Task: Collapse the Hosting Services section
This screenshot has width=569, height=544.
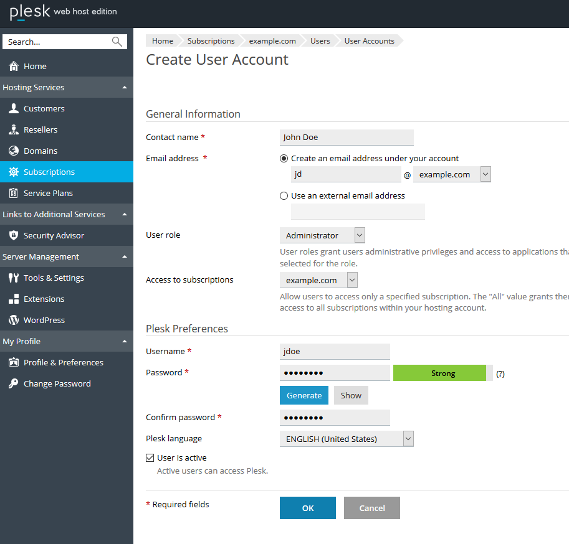Action: point(125,87)
